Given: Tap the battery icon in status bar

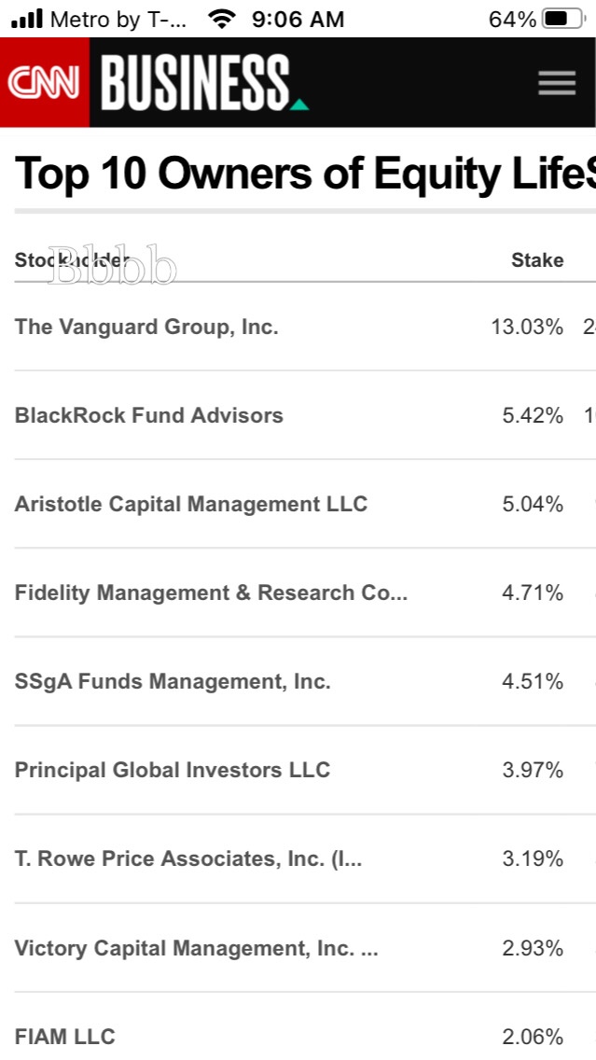Looking at the screenshot, I should pos(562,19).
